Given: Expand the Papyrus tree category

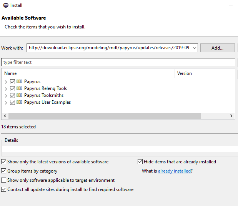Looking at the screenshot, I should [6, 82].
